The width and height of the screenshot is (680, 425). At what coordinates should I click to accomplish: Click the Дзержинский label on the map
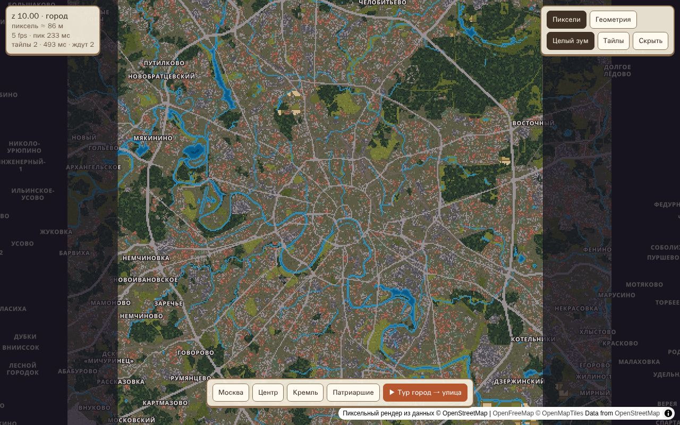[518, 381]
